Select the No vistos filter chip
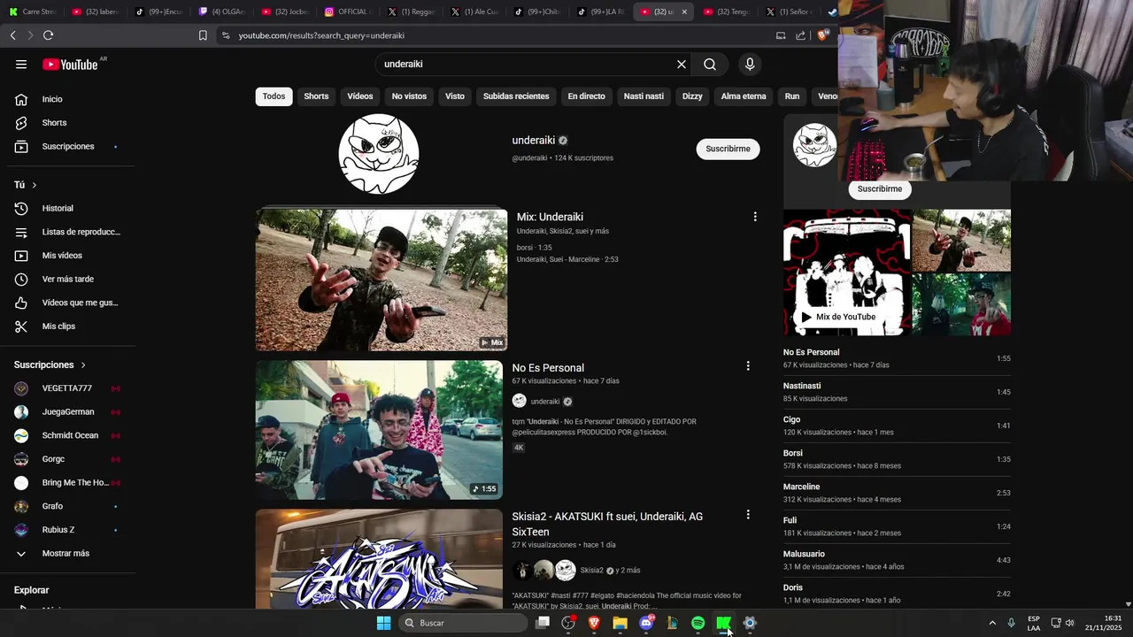 tap(409, 96)
